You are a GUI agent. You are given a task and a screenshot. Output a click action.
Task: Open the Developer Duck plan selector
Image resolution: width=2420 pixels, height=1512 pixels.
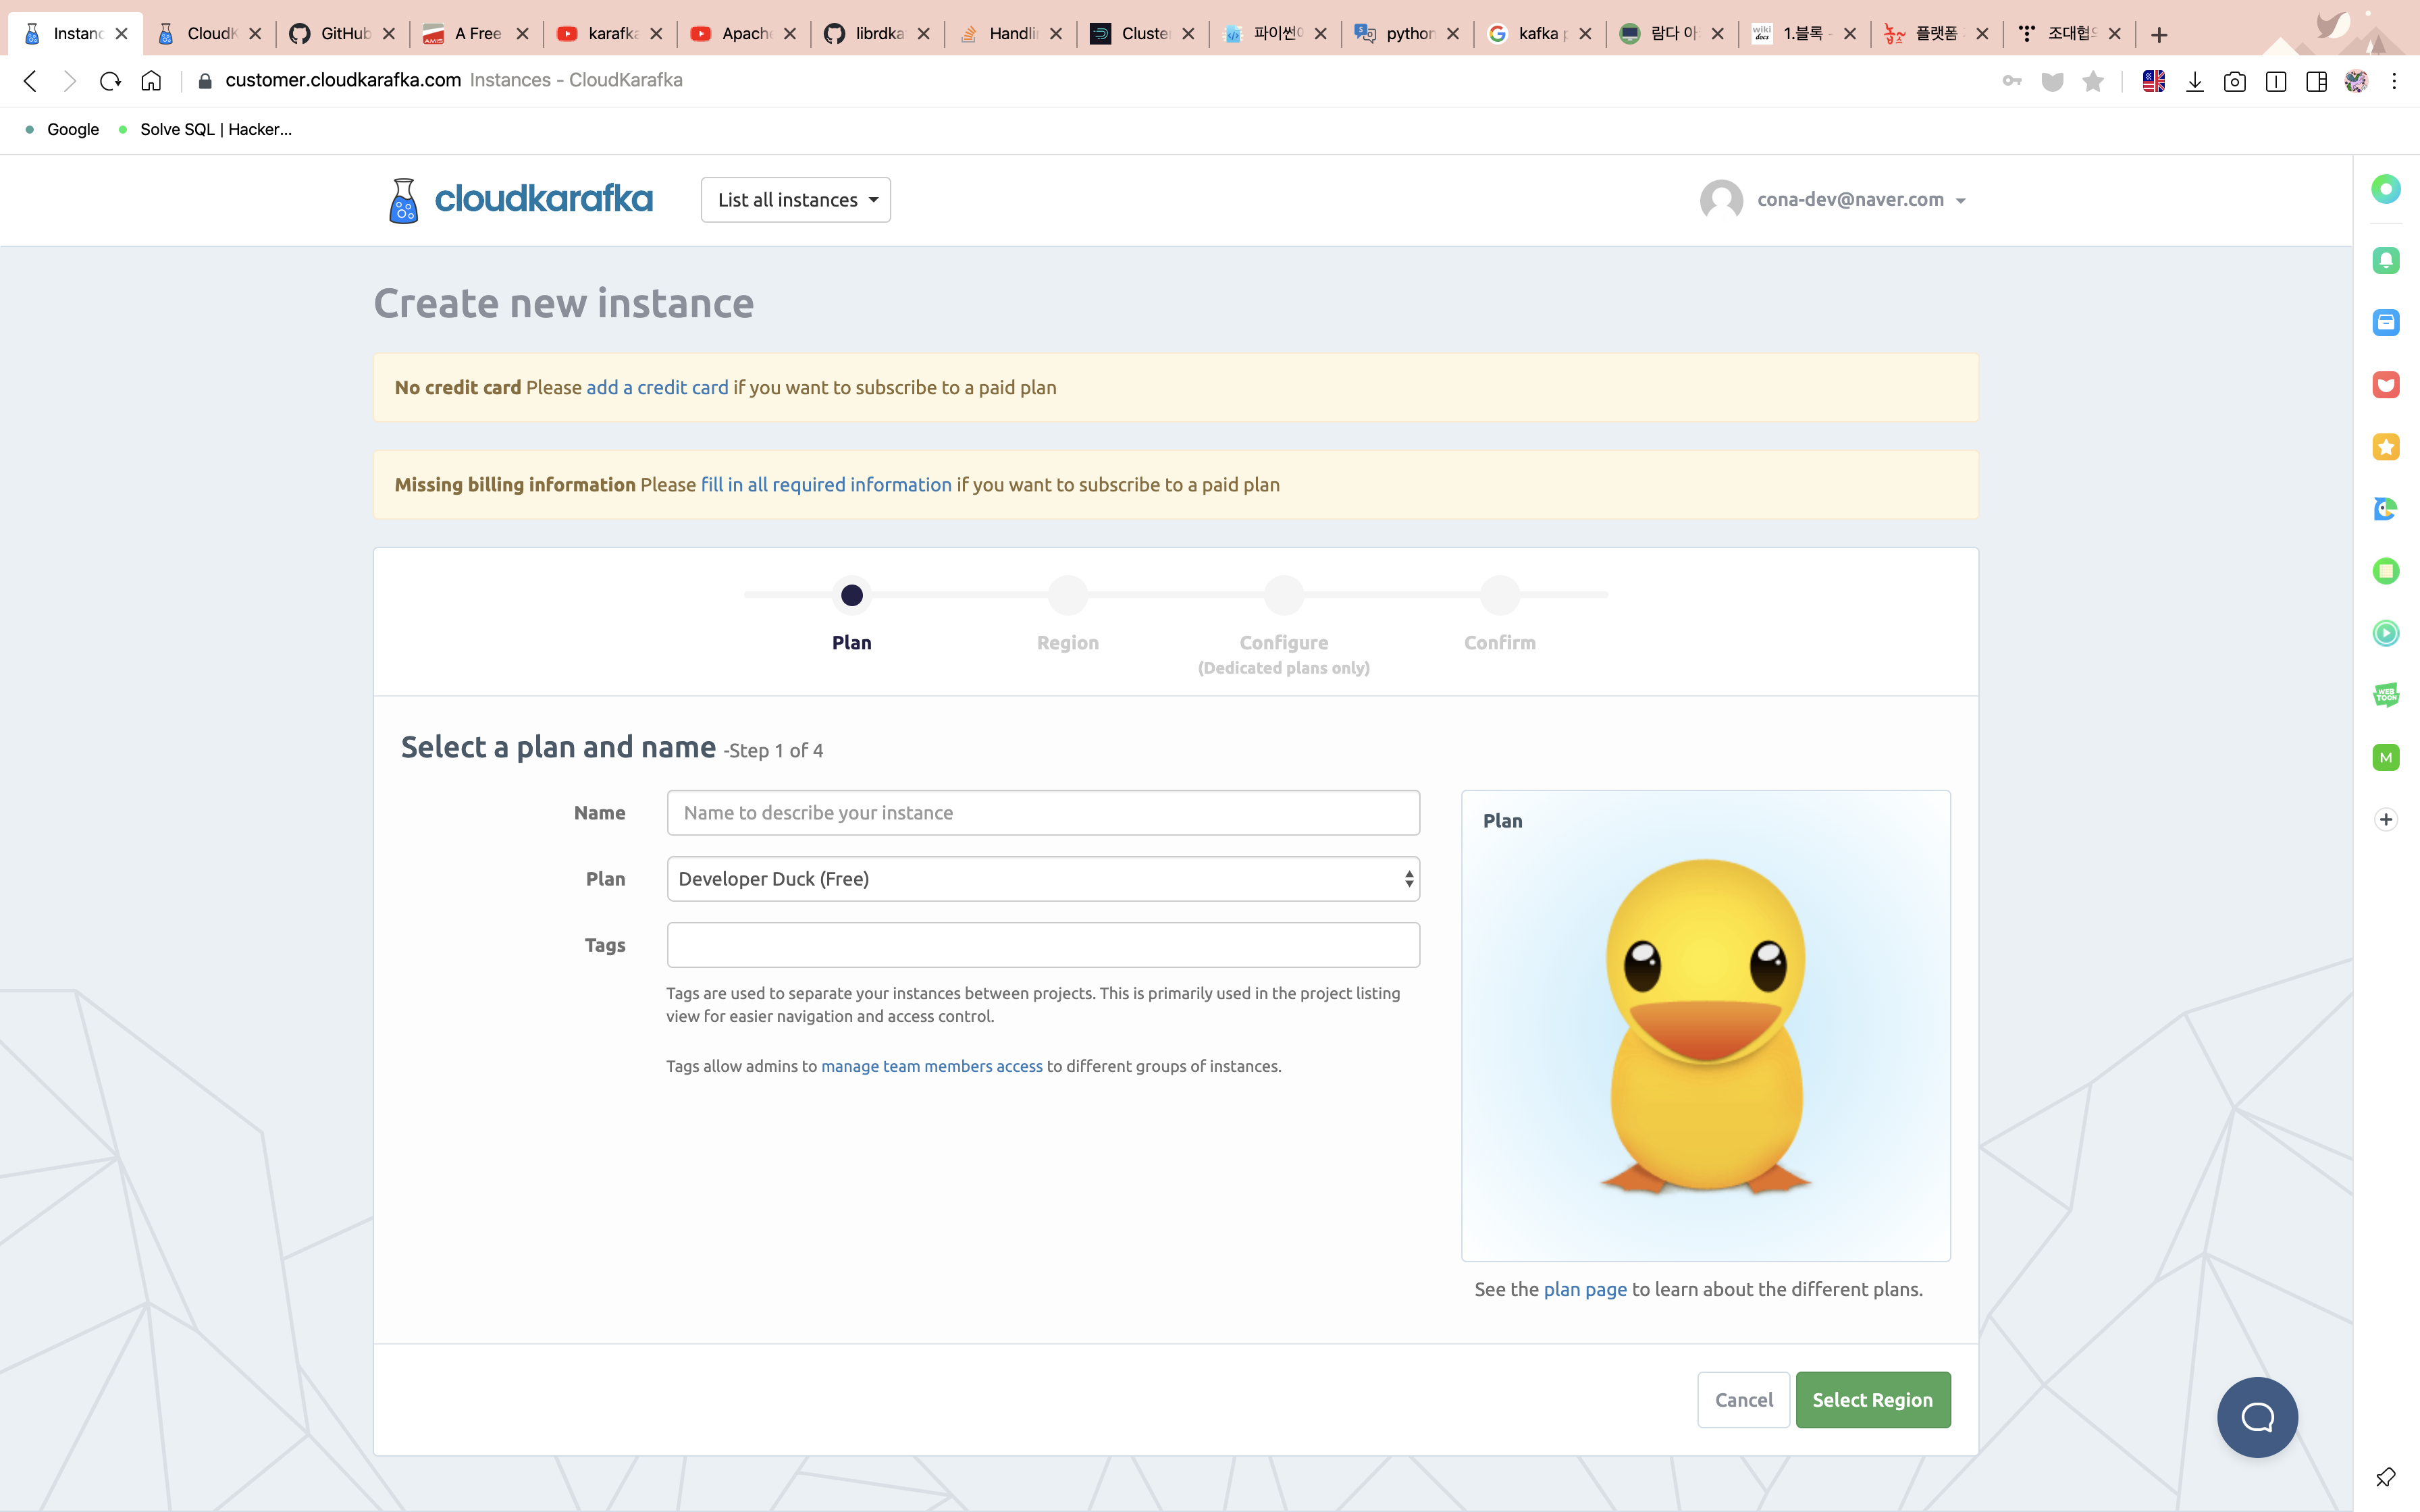pos(1043,879)
